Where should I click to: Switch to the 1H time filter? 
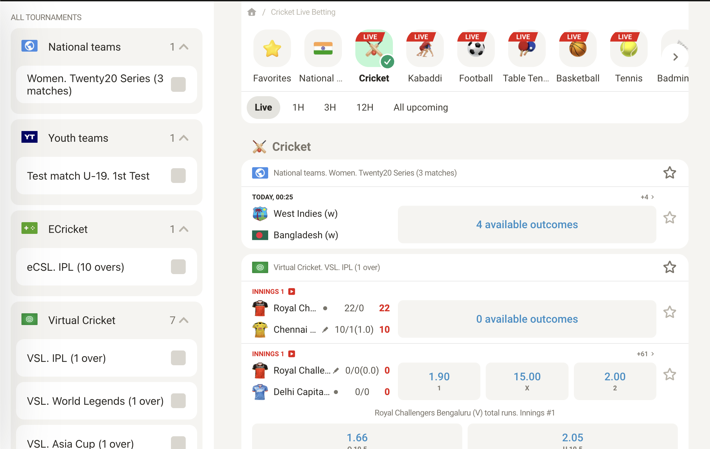[x=298, y=108]
